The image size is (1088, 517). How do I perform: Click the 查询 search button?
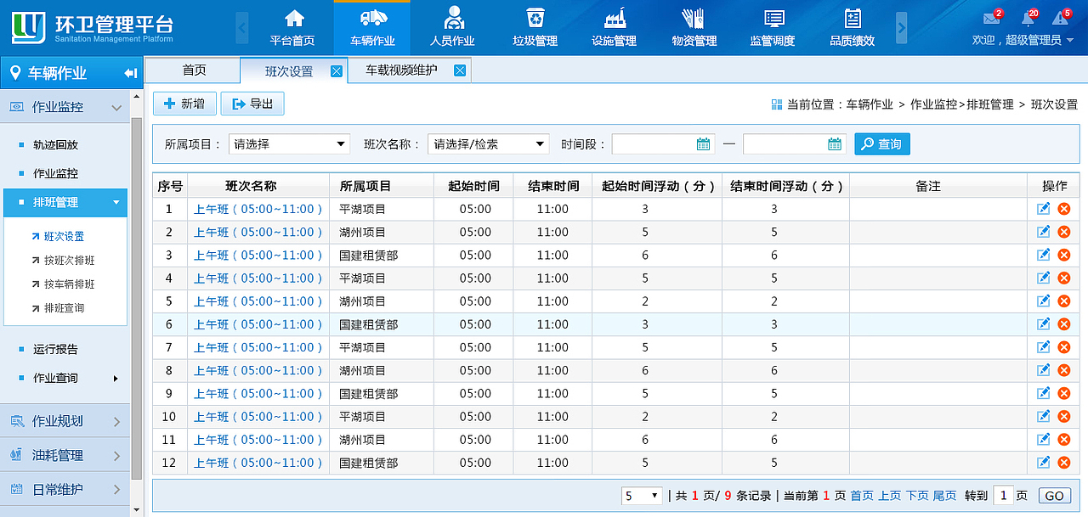(881, 144)
